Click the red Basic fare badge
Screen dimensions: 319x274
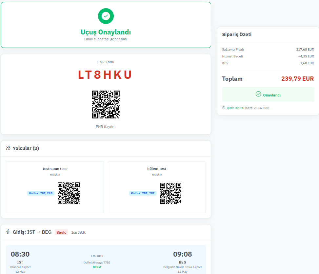coord(61,232)
